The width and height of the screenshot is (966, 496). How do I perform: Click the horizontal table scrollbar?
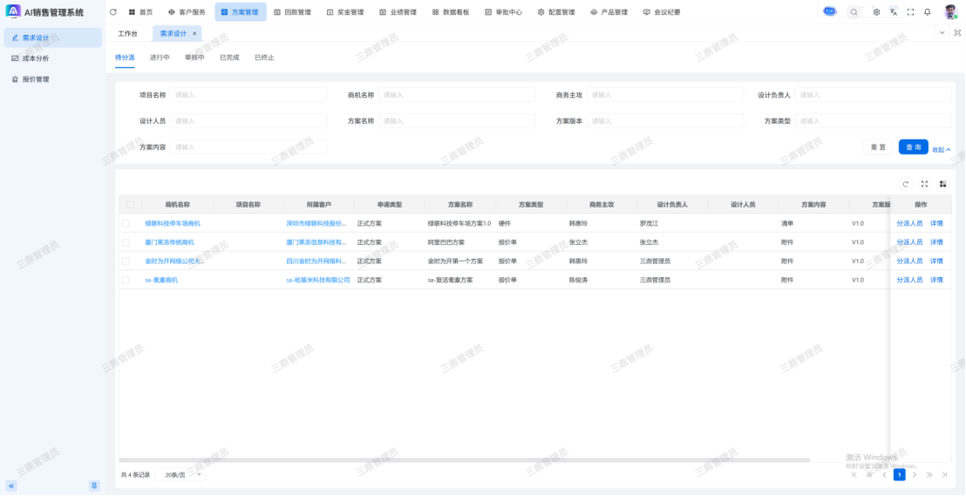(x=462, y=459)
